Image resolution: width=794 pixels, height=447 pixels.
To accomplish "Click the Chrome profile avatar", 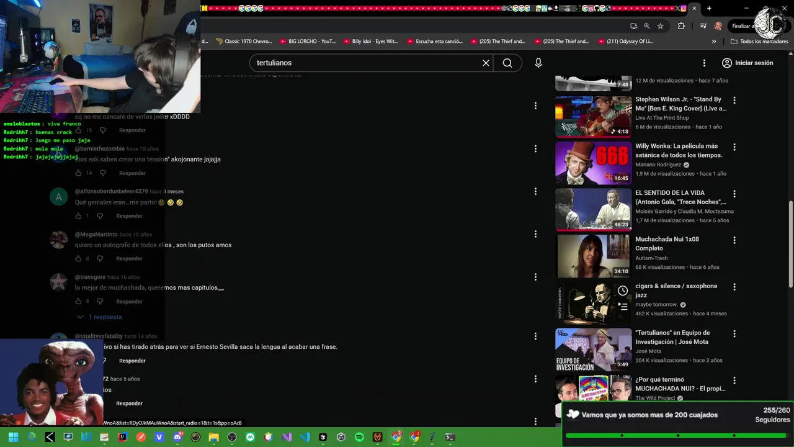I will click(x=718, y=26).
